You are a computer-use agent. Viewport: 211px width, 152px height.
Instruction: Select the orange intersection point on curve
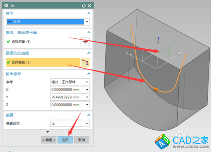click(156, 89)
